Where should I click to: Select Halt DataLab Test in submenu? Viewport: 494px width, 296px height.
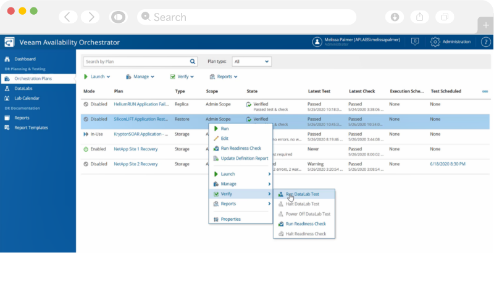tap(304, 204)
